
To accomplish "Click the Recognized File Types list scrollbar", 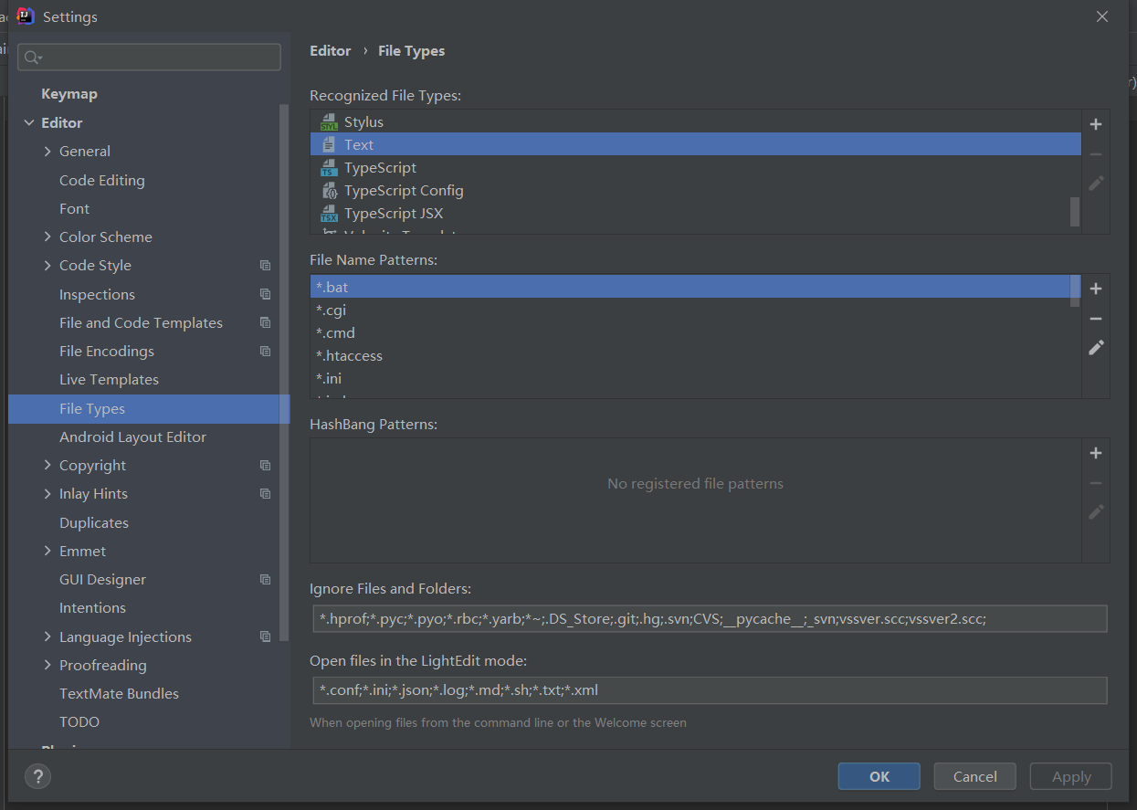I will click(x=1075, y=211).
